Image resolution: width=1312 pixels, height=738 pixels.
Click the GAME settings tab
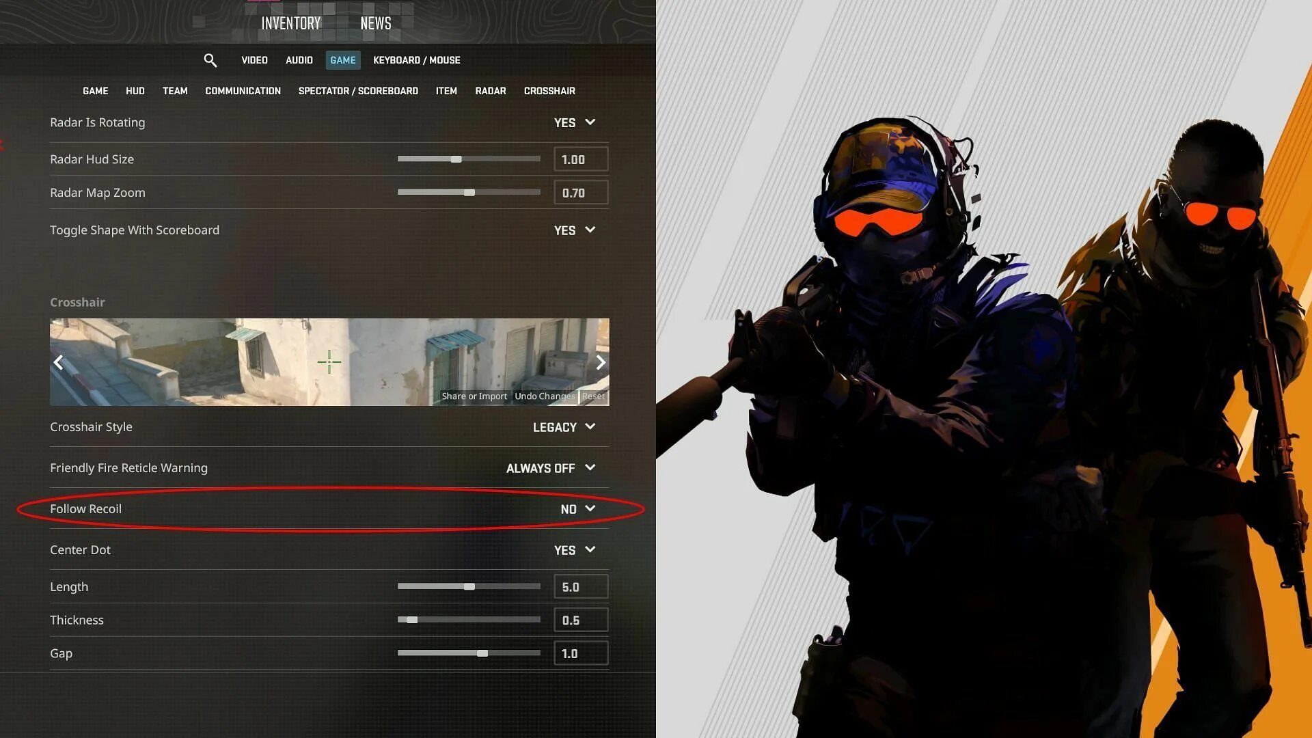click(x=342, y=60)
